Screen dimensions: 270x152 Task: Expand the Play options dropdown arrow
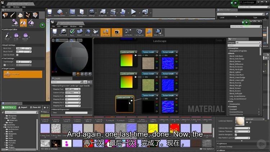coord(140,13)
